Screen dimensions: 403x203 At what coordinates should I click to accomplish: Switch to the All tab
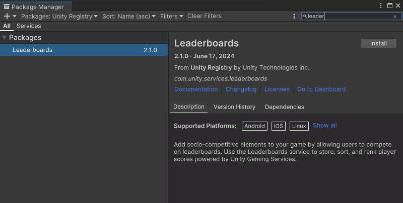click(7, 26)
